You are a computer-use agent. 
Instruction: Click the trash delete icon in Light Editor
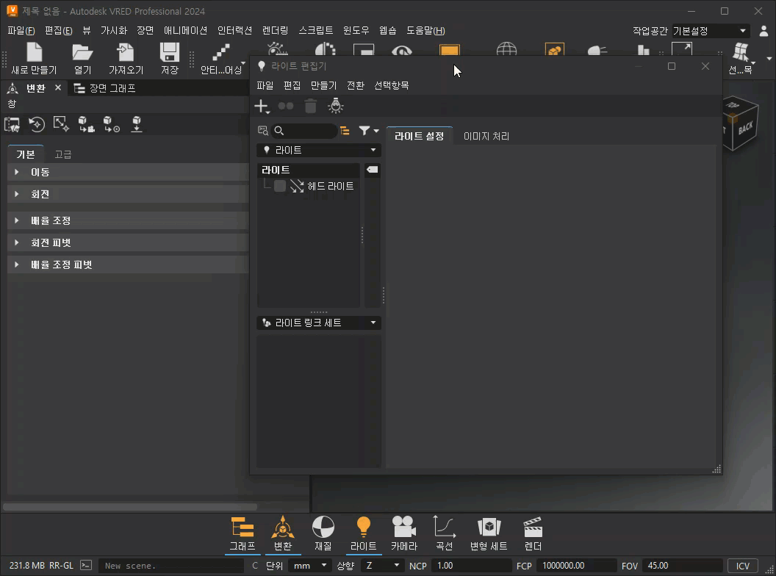[310, 106]
